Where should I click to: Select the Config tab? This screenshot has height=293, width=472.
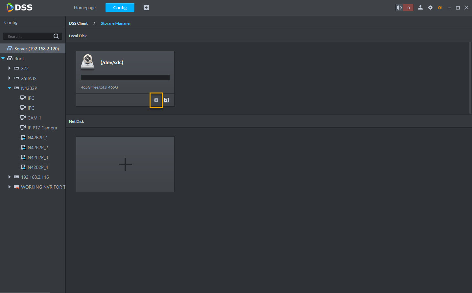[x=120, y=8]
